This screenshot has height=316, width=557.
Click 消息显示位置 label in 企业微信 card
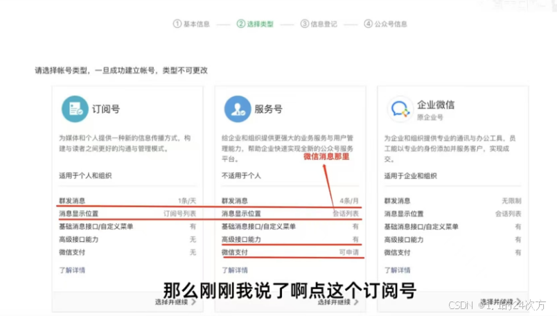404,213
